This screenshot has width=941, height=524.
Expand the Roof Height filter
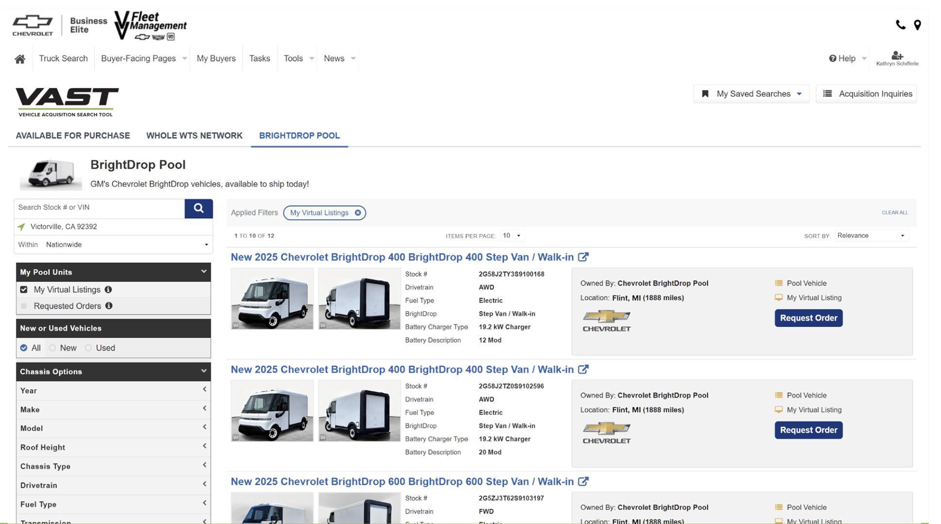pos(114,447)
